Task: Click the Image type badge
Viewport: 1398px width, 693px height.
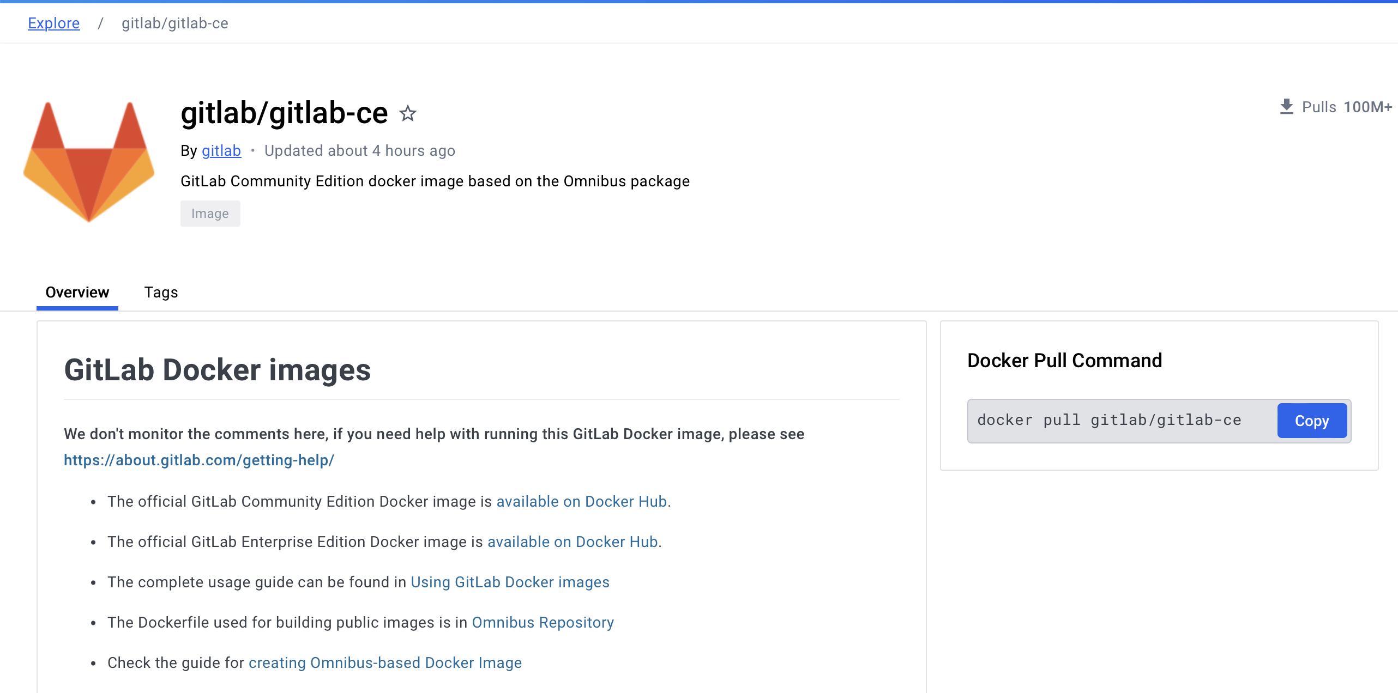Action: [210, 214]
